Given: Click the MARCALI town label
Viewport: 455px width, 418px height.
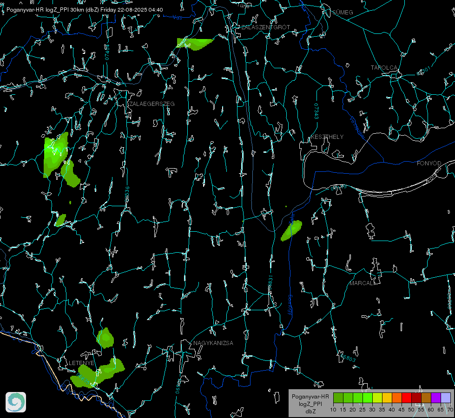Looking at the screenshot, I should point(362,283).
